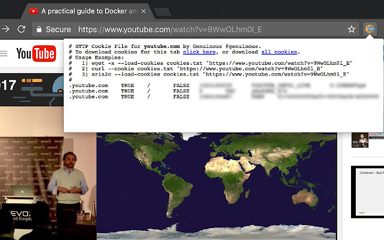Click the world map video area
The image size is (384, 240).
[x=222, y=180]
